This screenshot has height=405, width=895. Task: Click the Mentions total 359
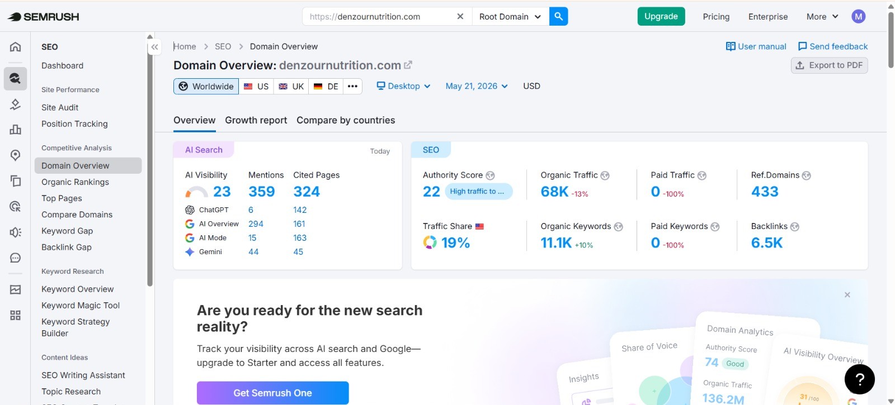(x=262, y=192)
